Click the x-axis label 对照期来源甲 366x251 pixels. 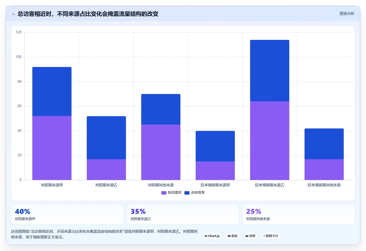tap(52, 185)
